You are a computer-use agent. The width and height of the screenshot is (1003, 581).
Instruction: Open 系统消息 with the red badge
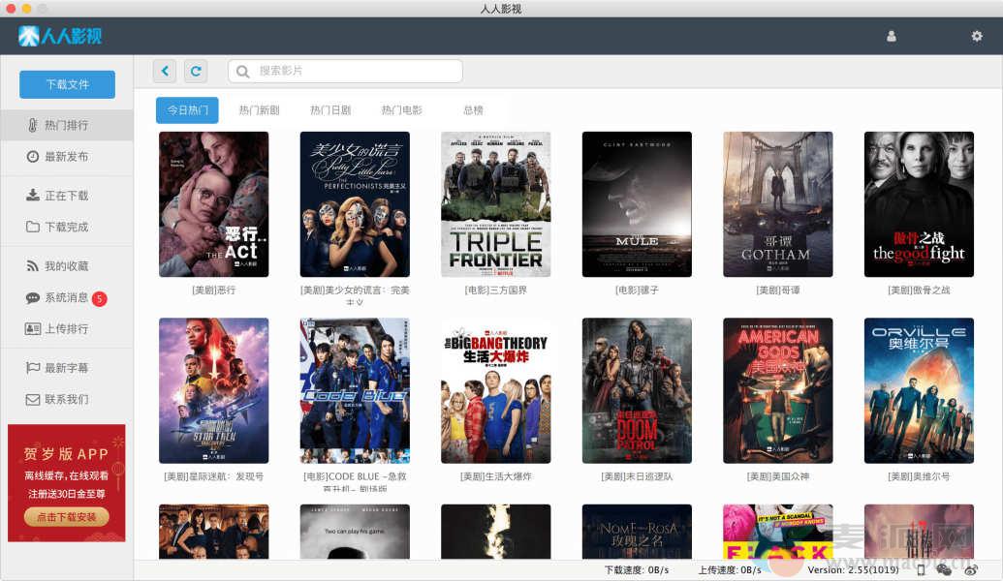67,298
